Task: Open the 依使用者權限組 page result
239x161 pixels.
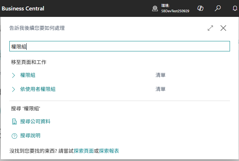Action: pos(38,89)
